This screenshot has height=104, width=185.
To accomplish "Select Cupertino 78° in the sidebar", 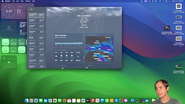I will tap(37, 33).
